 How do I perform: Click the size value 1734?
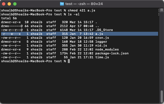[x=64, y=53]
